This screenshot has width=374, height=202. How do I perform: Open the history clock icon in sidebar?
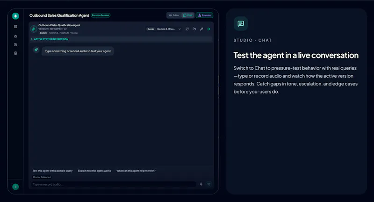[x=15, y=44]
